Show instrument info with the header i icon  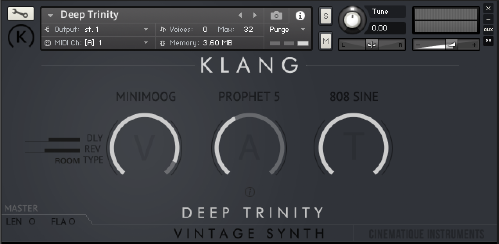click(300, 16)
